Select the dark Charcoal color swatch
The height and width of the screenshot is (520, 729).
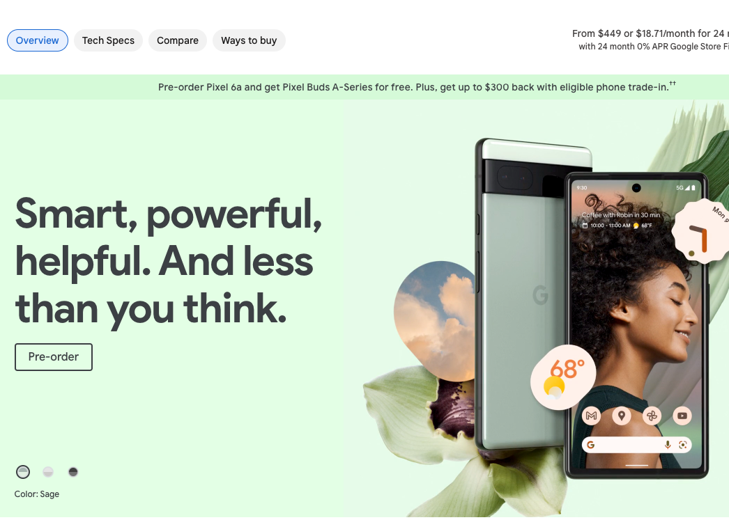pyautogui.click(x=73, y=472)
